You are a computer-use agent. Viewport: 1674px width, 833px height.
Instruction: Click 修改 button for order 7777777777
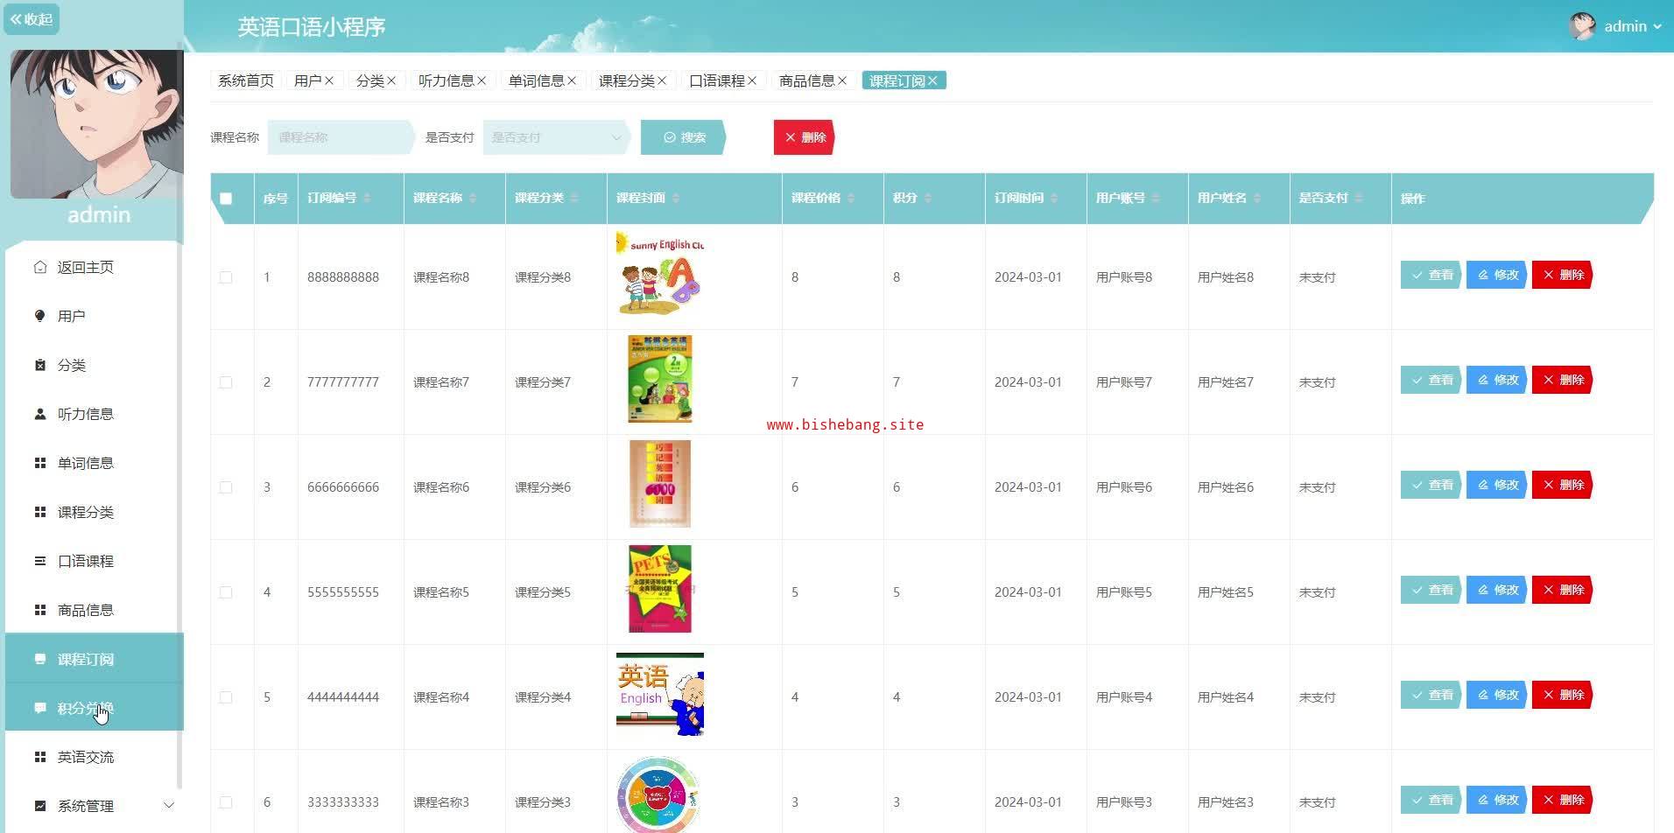[1497, 380]
